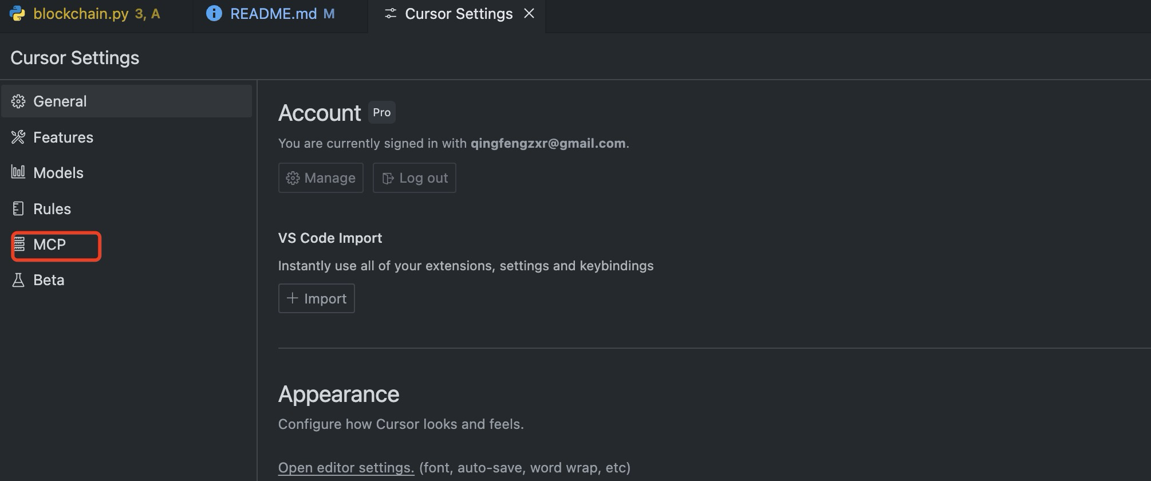Click the Models chart icon in sidebar

[18, 172]
